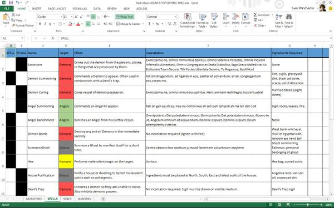Click the Copy icon
334x208 pixels.
(x=13, y=20)
